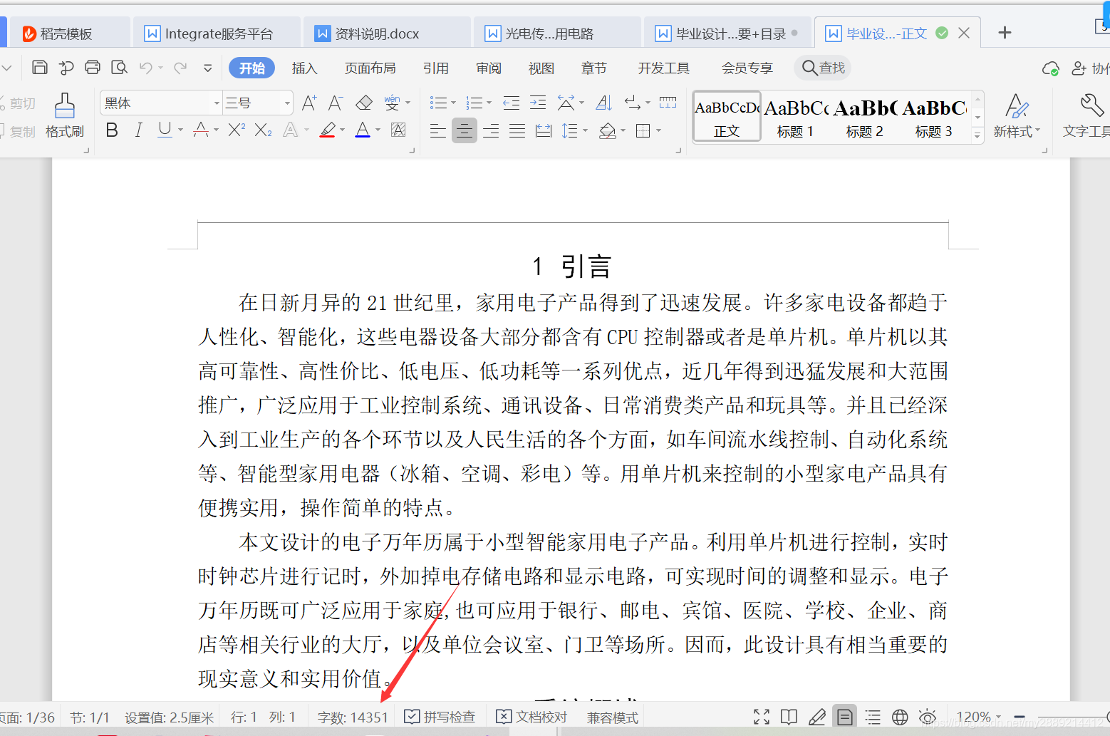Click page indicator 1/36 in status bar
Viewport: 1110px width, 736px height.
[27, 717]
